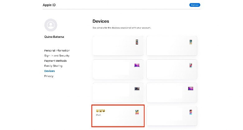Open the Privacy section
Viewport: 243px width, 130px height.
[x=49, y=76]
